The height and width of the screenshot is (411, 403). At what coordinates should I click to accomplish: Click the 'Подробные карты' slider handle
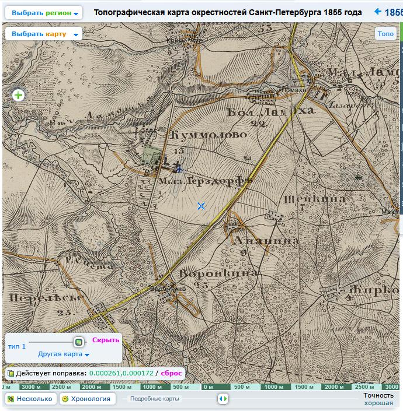pyautogui.click(x=223, y=399)
